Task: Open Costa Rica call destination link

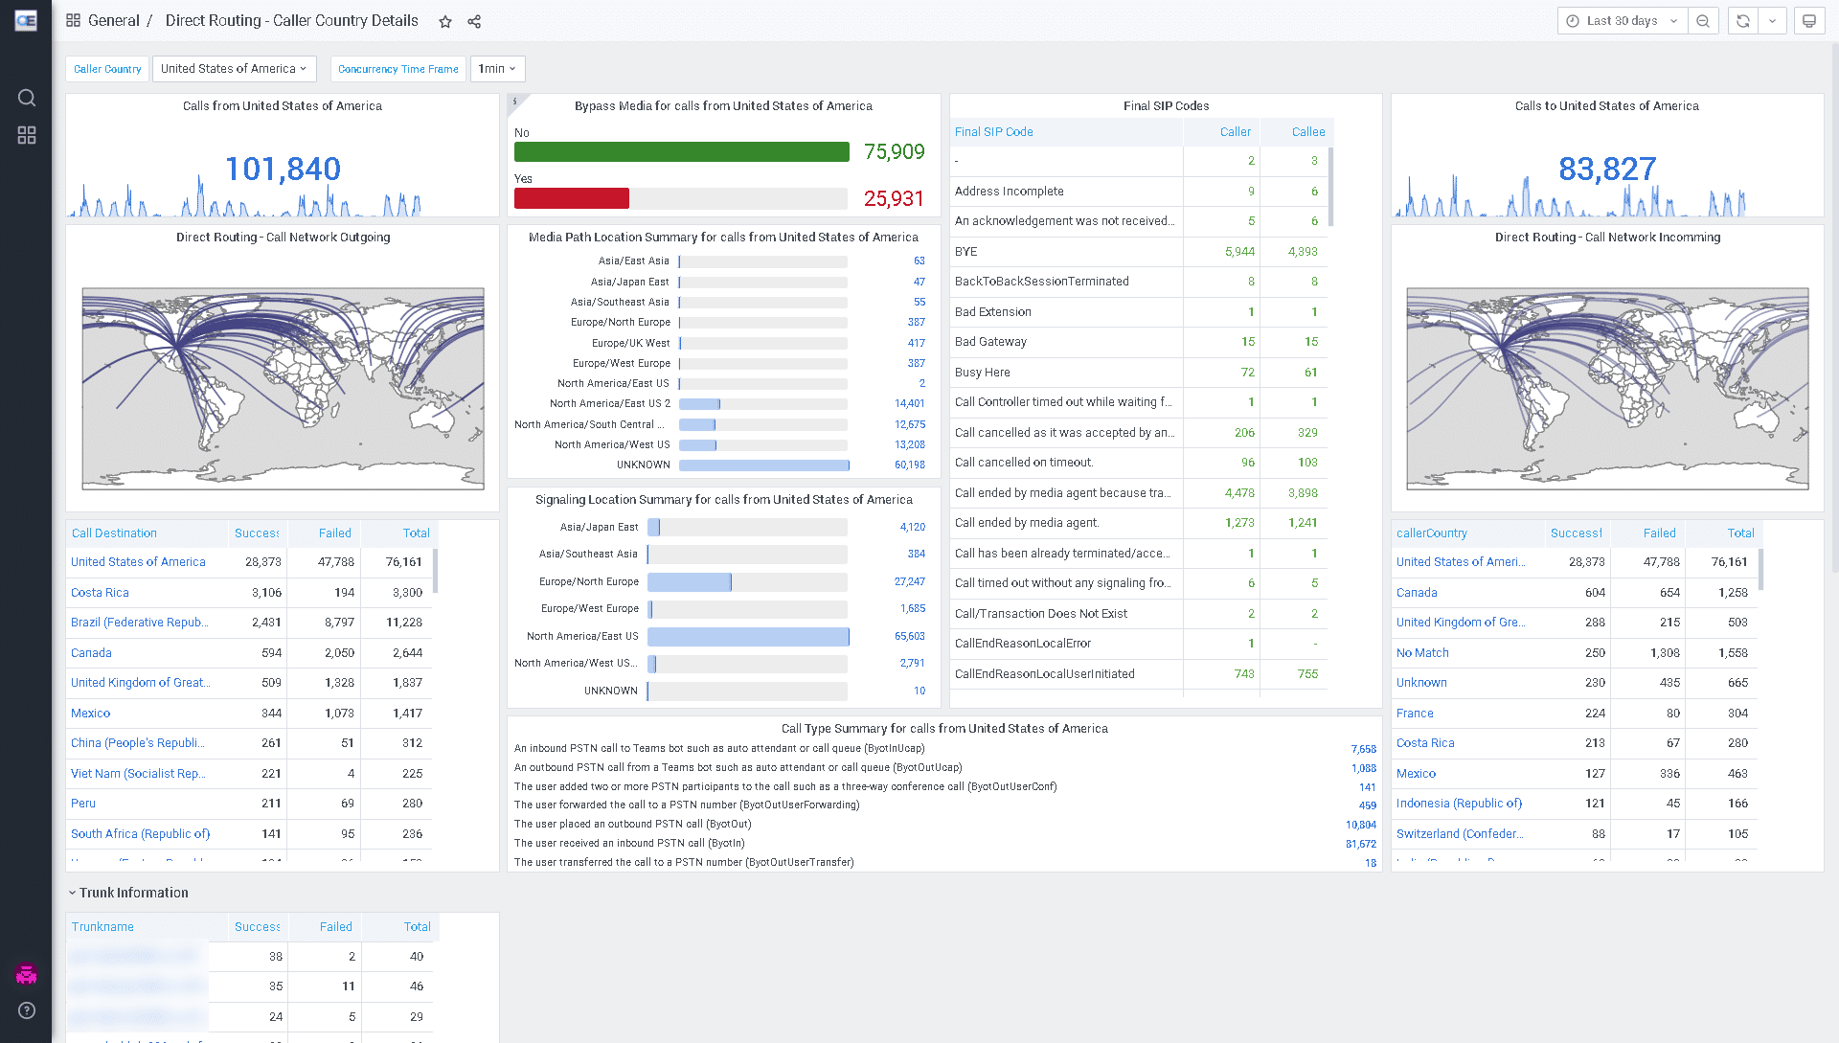Action: point(100,593)
